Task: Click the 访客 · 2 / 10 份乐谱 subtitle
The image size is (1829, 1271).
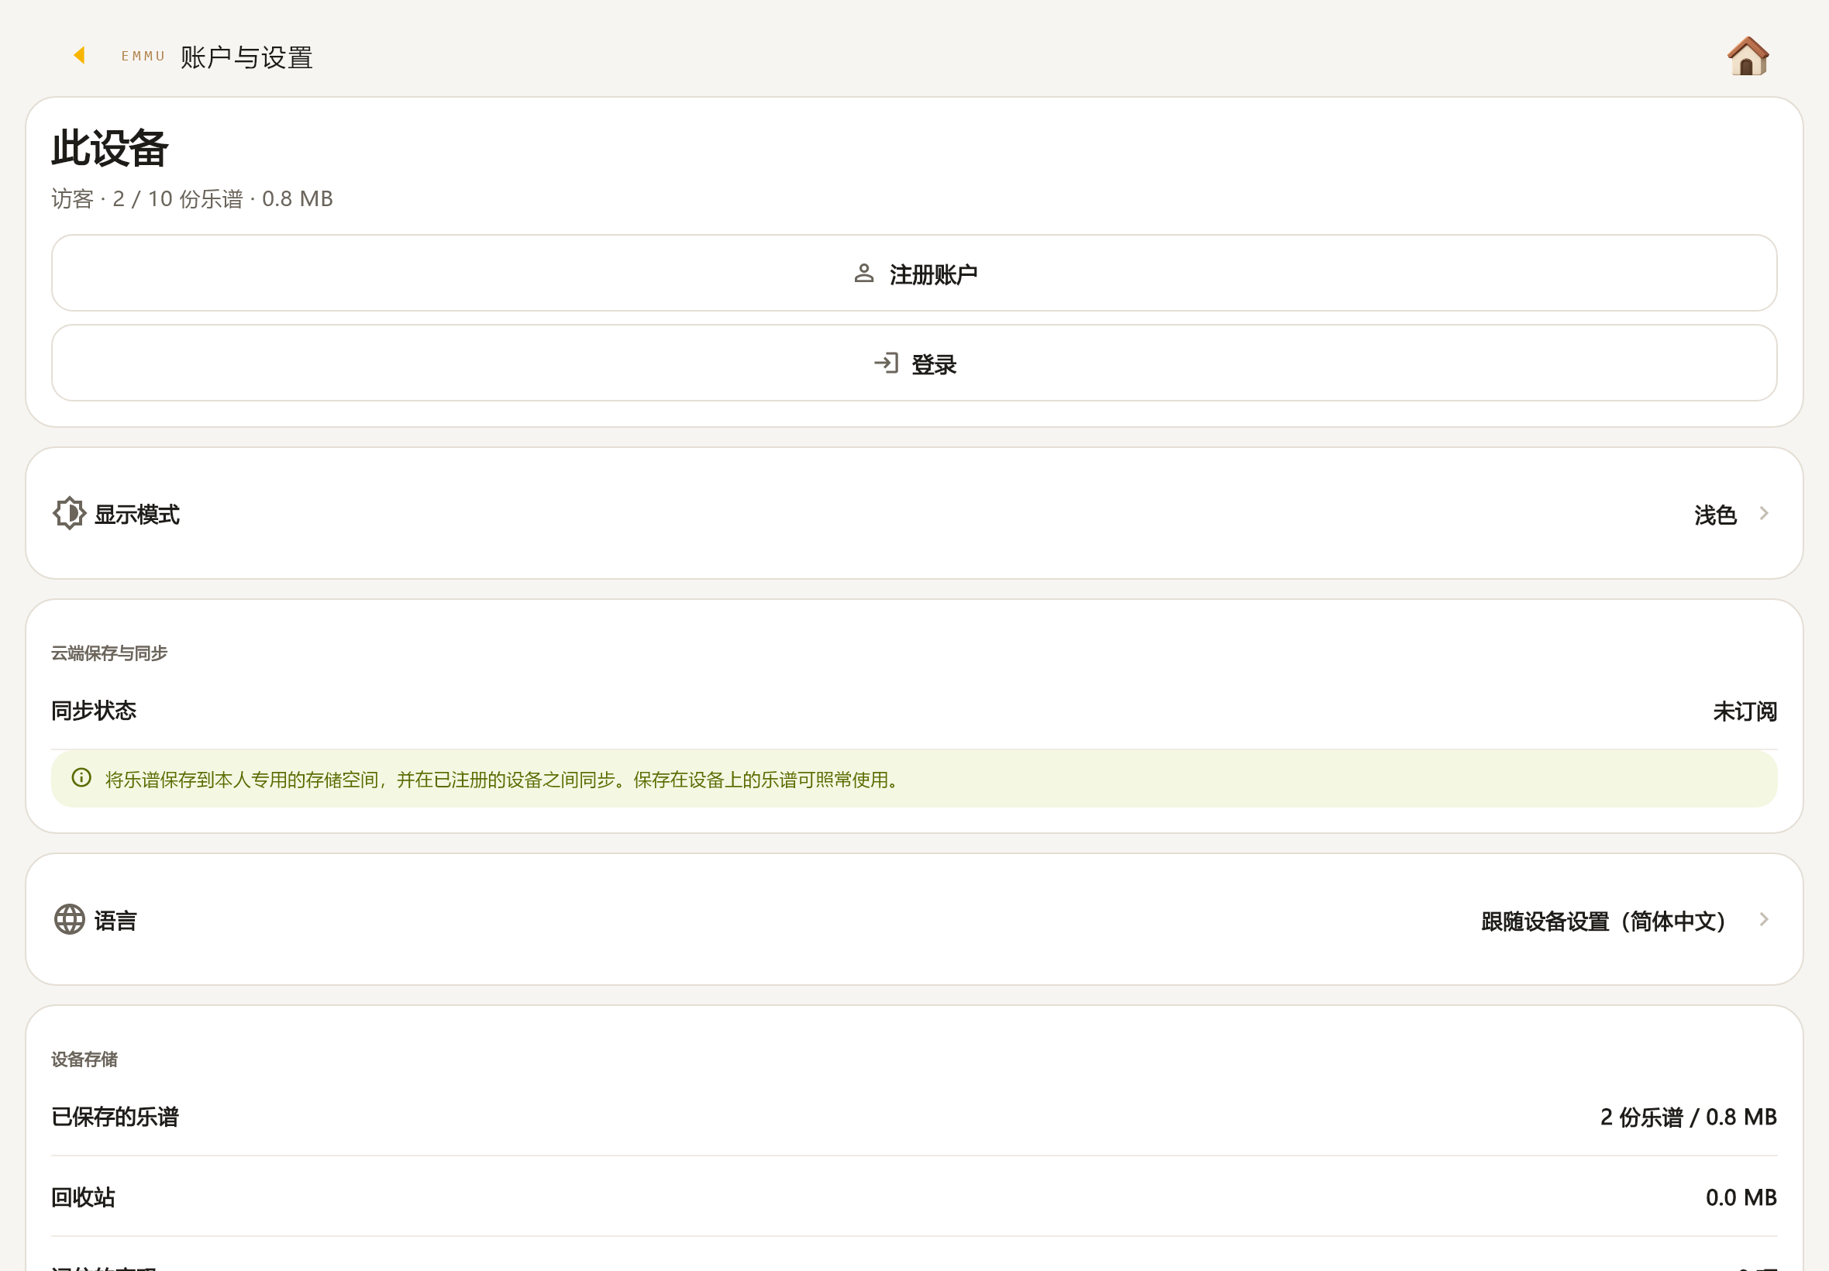Action: (192, 198)
